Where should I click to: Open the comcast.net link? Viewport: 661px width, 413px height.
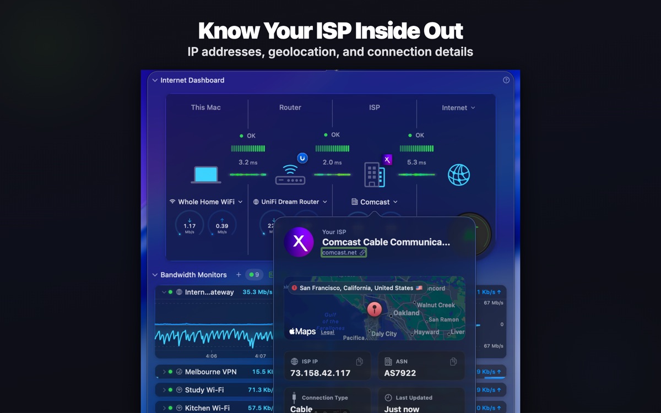(x=344, y=253)
